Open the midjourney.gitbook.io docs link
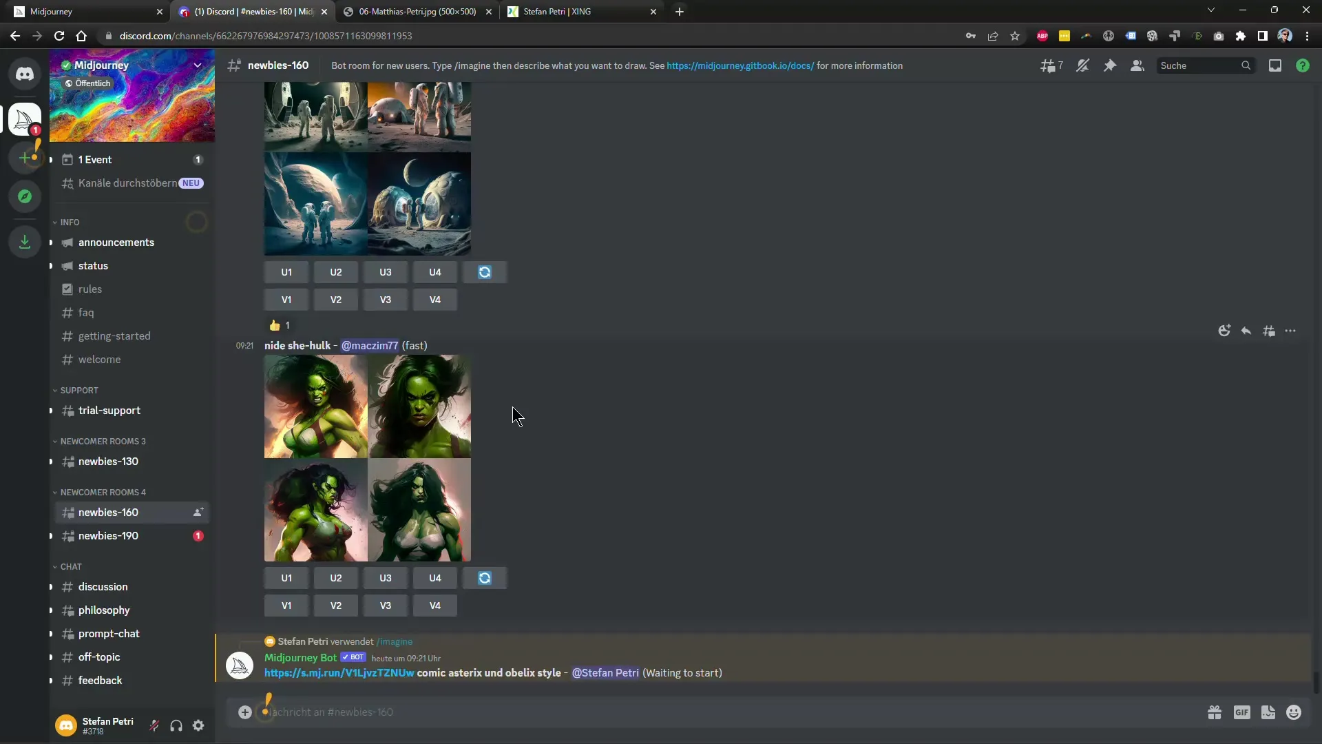The image size is (1322, 744). (740, 65)
